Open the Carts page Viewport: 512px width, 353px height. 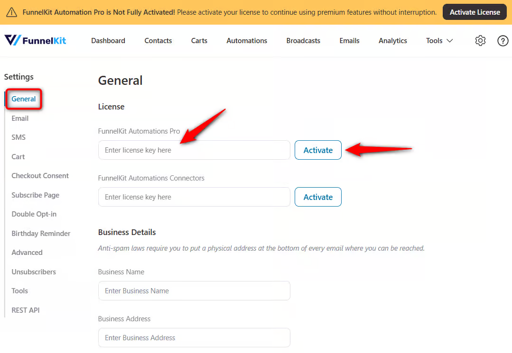(199, 41)
